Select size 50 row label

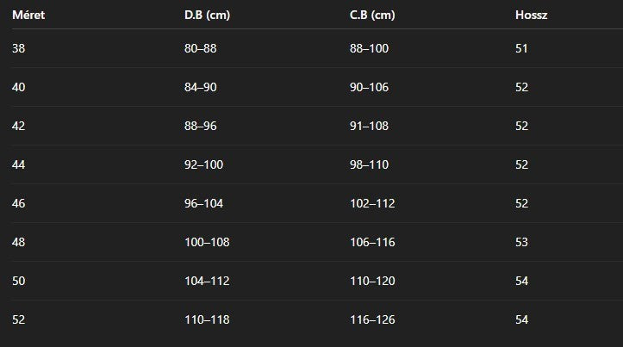coord(19,281)
